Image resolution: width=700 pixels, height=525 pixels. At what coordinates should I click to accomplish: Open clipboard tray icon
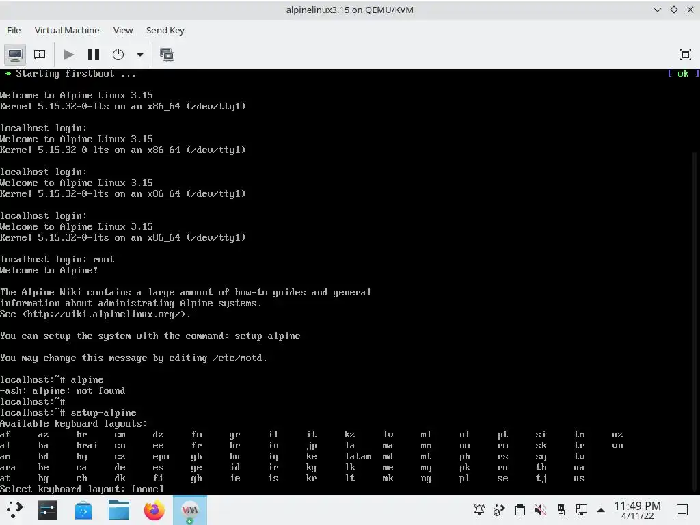pyautogui.click(x=520, y=510)
